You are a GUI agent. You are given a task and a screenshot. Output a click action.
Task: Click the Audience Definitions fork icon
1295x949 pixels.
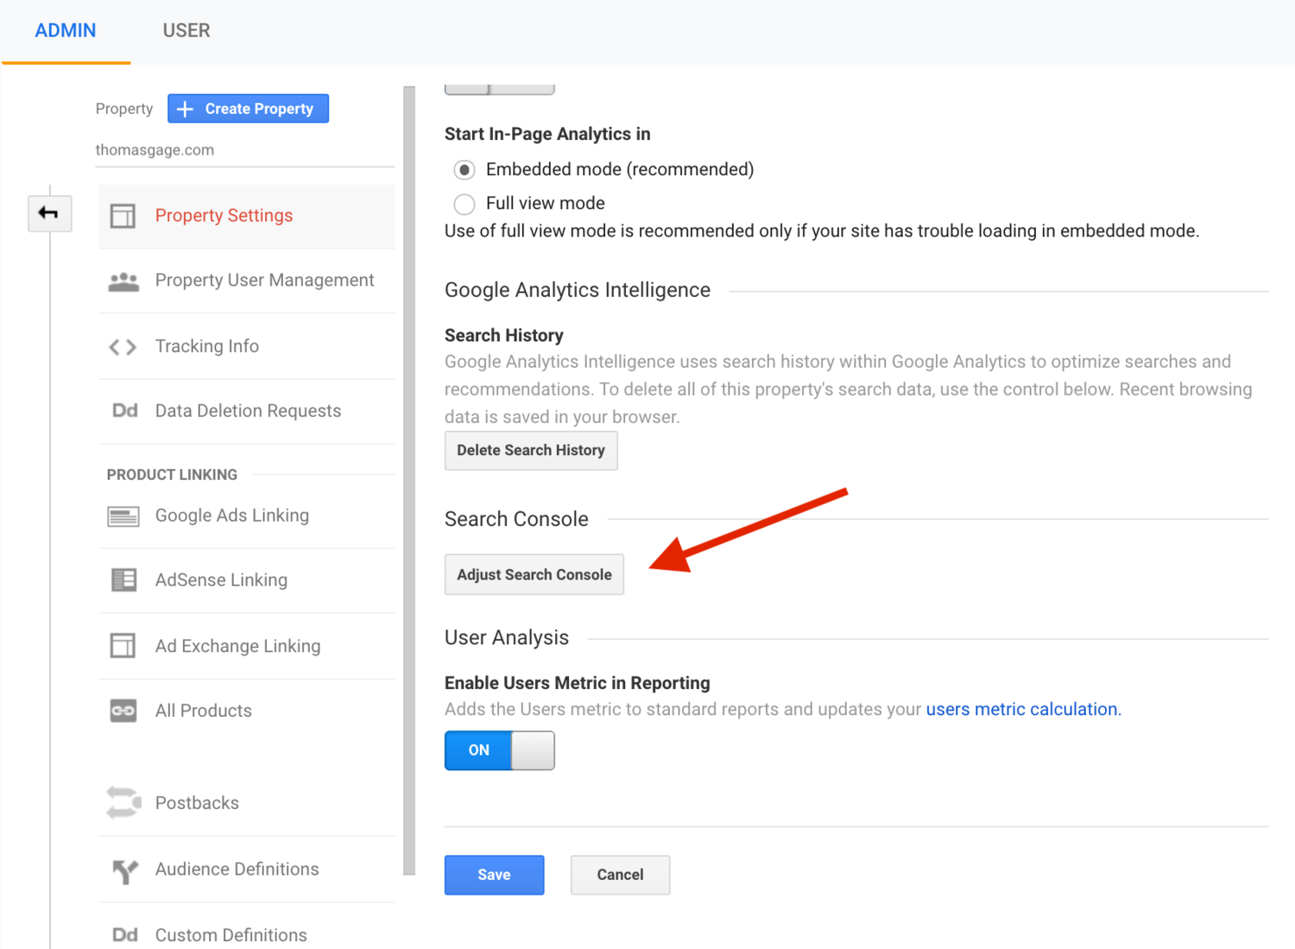[125, 870]
